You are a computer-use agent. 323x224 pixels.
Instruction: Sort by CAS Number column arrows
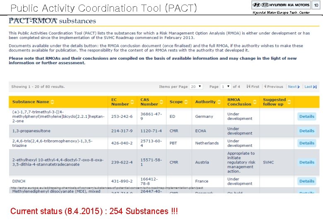[x=161, y=102]
